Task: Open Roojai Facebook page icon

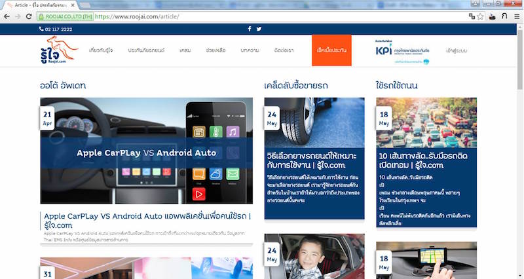Action: coord(250,29)
